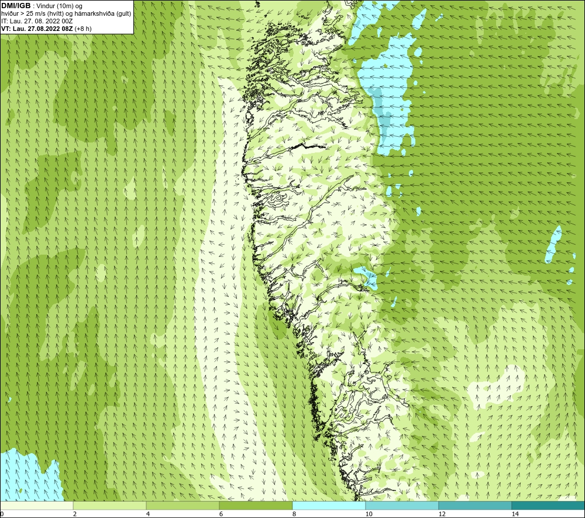Click the 12–14 m/s teal swatch
Screen dimensions: 585x518
475,505
